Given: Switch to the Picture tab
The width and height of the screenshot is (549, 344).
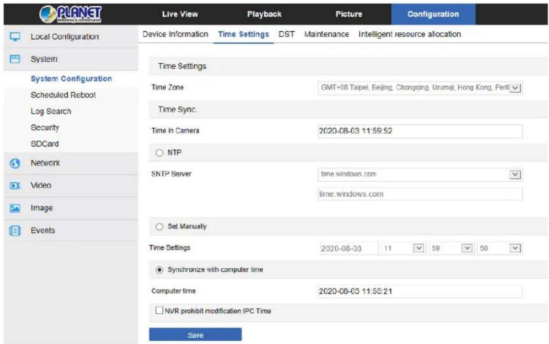Looking at the screenshot, I should pyautogui.click(x=349, y=14).
